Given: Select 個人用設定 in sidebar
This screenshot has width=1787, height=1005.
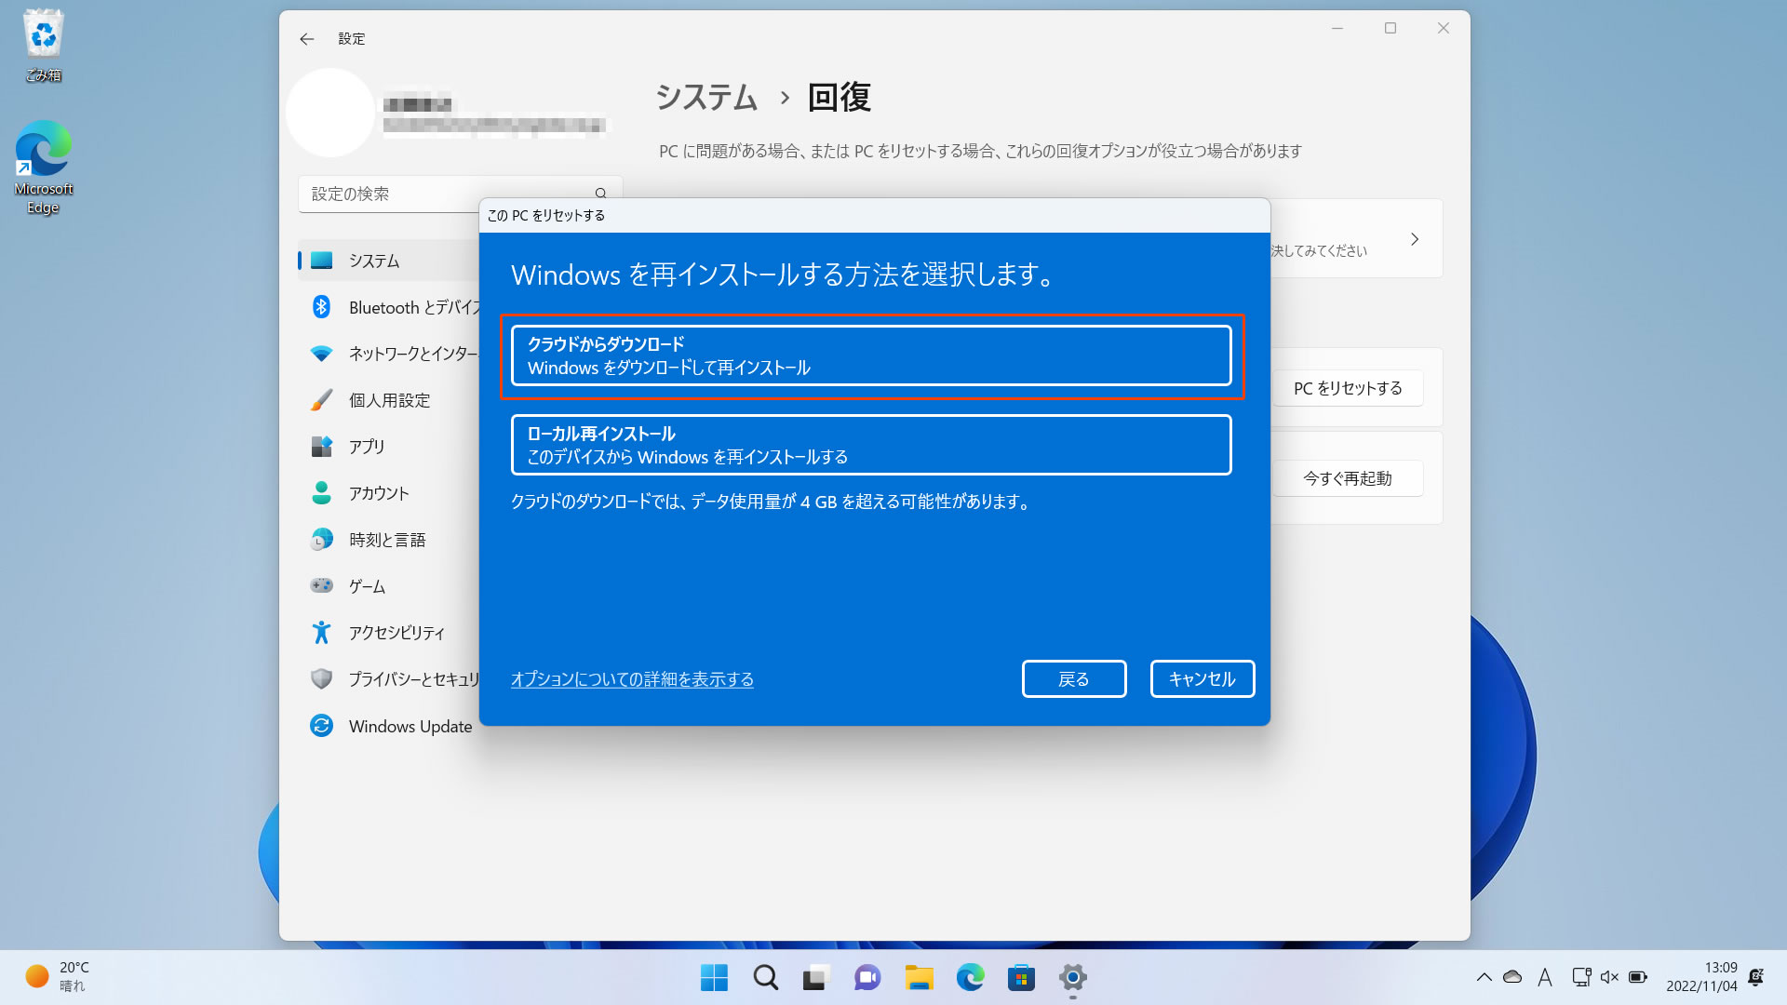Looking at the screenshot, I should (x=389, y=400).
